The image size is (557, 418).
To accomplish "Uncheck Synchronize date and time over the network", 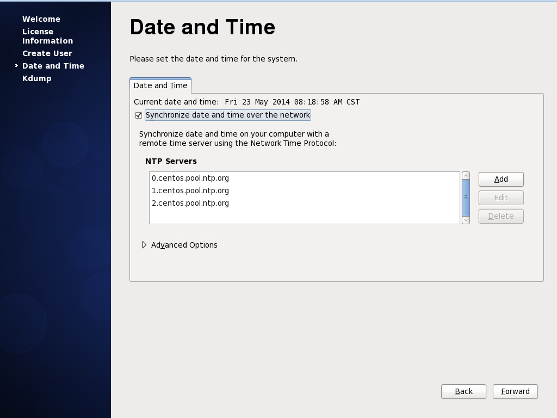I will pos(139,115).
